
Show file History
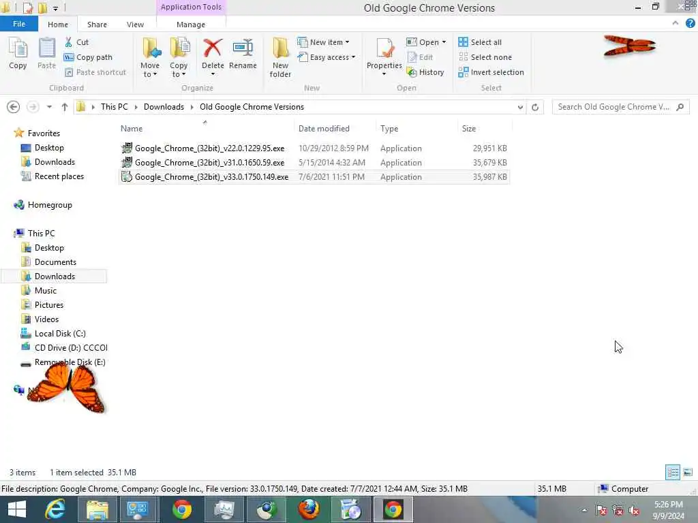(425, 72)
